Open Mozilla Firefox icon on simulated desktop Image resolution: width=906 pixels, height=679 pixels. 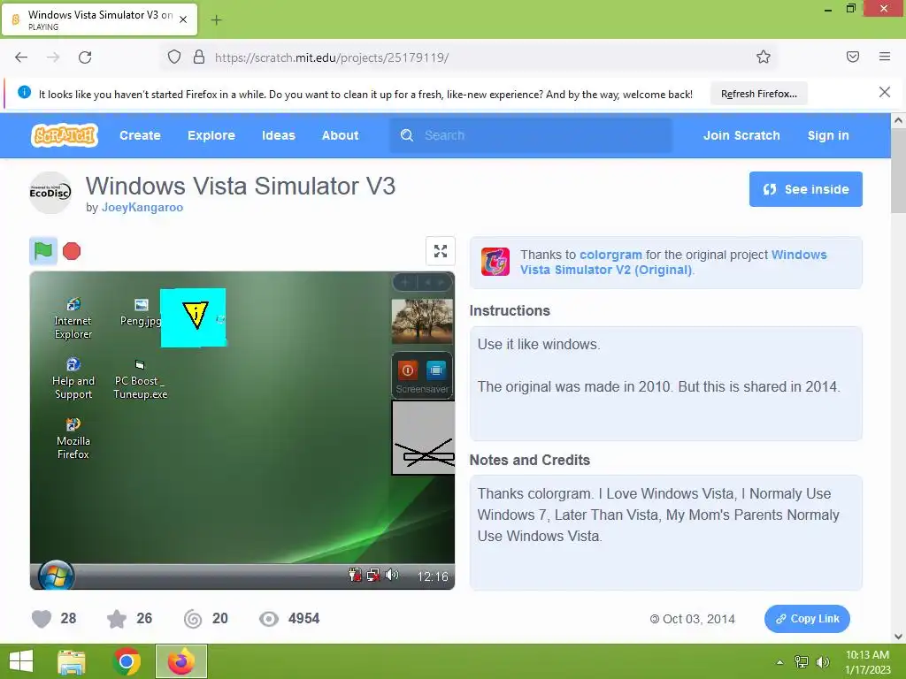click(x=73, y=439)
